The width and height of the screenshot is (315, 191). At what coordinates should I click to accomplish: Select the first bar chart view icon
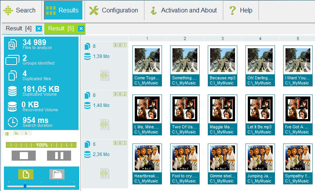pyautogui.click(x=17, y=133)
